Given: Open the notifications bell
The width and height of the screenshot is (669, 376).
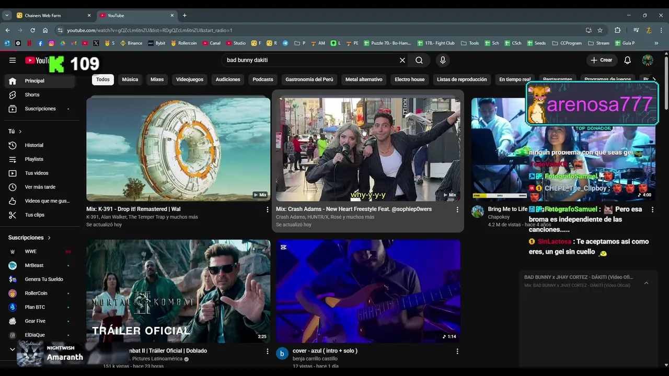Looking at the screenshot, I should coord(628,60).
